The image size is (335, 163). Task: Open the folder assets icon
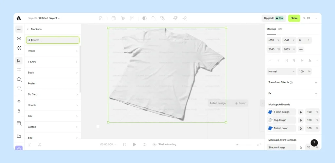click(x=19, y=136)
